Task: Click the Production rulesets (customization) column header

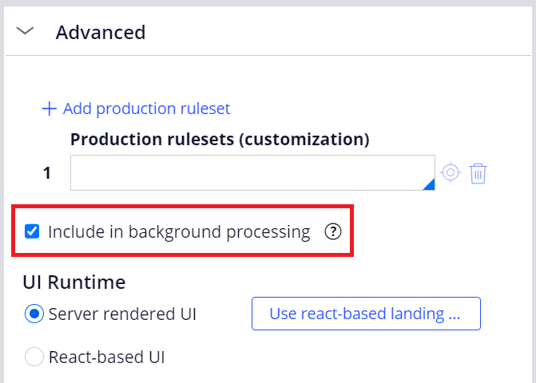Action: click(220, 140)
